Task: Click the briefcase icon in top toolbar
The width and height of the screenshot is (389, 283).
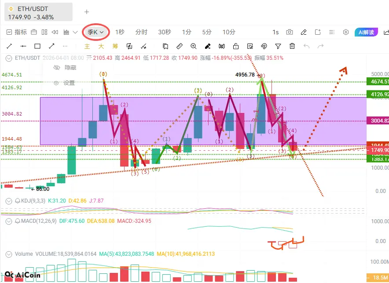Action: coord(34,32)
